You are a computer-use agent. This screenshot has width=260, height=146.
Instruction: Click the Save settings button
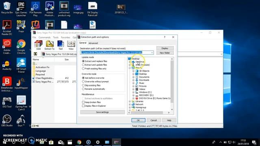[x=102, y=112]
